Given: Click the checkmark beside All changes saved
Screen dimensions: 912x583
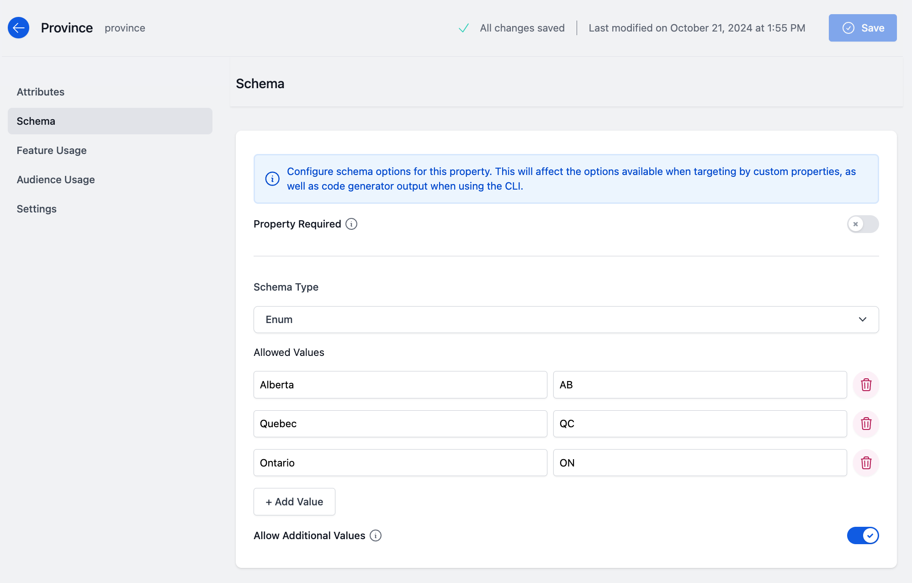Looking at the screenshot, I should click(463, 28).
